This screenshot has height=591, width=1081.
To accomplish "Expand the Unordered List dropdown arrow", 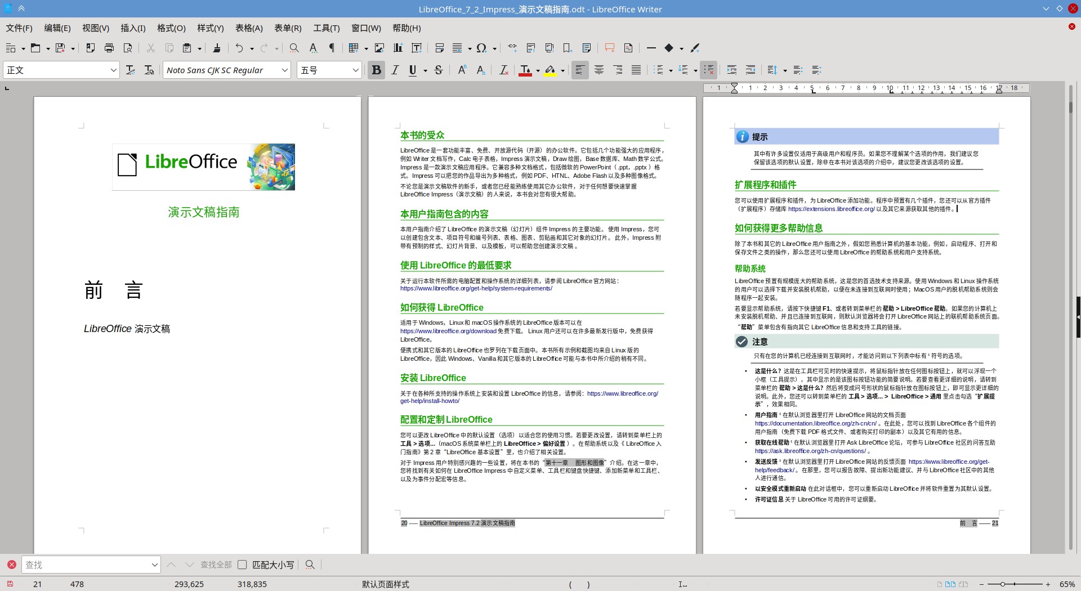I will pos(671,70).
